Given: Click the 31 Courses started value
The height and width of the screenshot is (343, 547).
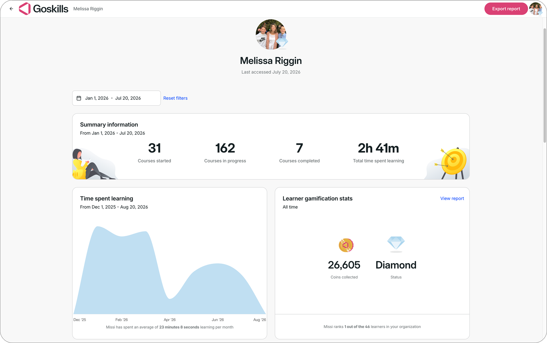Looking at the screenshot, I should (154, 148).
